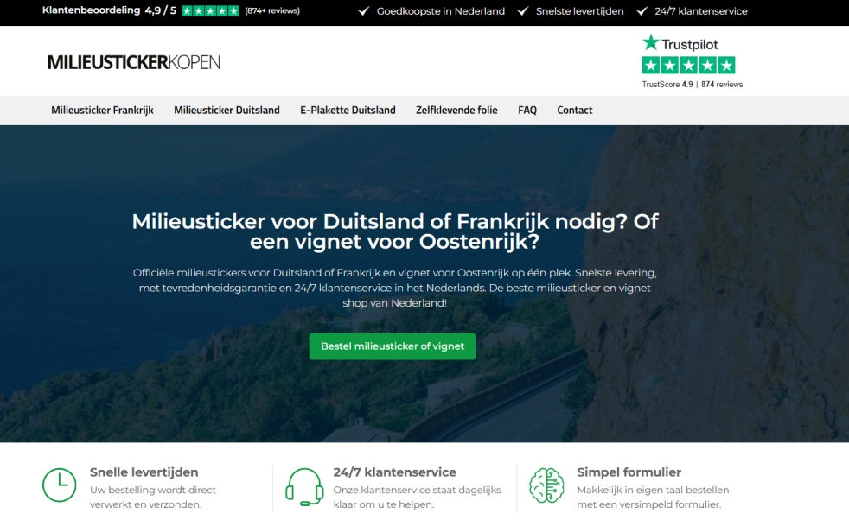This screenshot has width=849, height=520.
Task: Click the 24/7 klantenservice feature heading
Action: click(395, 472)
